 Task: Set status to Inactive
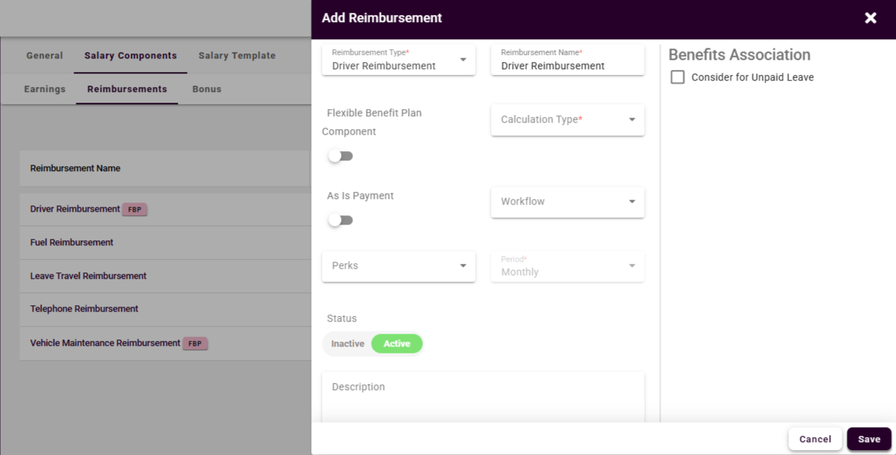tap(347, 344)
